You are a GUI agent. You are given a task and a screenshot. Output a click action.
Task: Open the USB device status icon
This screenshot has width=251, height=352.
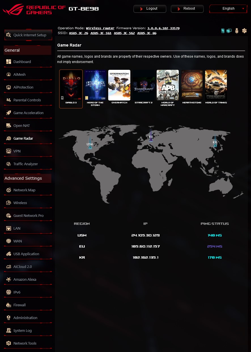pos(237,31)
